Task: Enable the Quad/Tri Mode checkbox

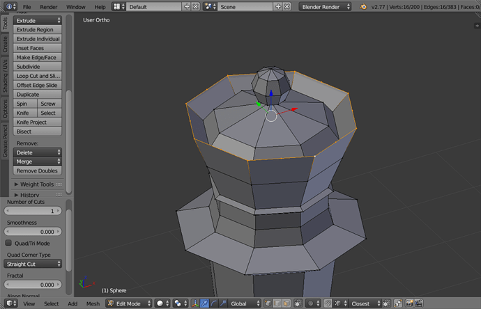Action: click(x=9, y=244)
